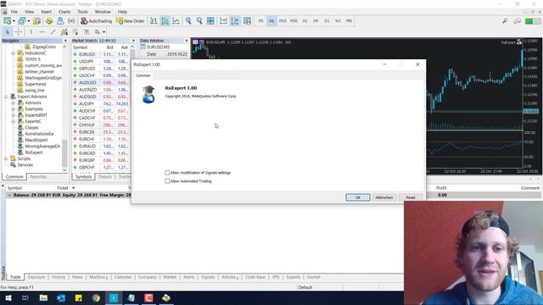Select the MN timeframe
This screenshot has height=305, width=543.
click(x=349, y=21)
